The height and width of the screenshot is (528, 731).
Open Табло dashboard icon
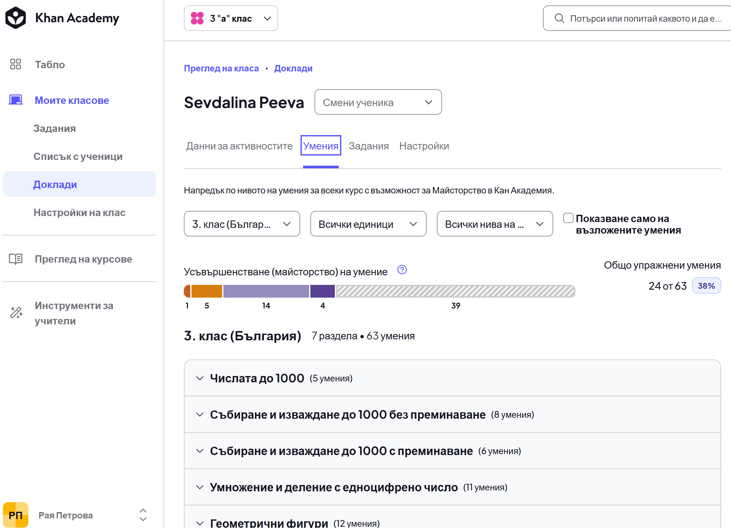[16, 64]
